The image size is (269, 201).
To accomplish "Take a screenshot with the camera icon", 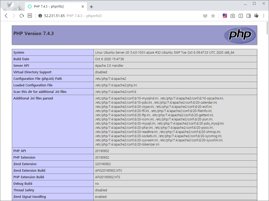I will [x=233, y=16].
